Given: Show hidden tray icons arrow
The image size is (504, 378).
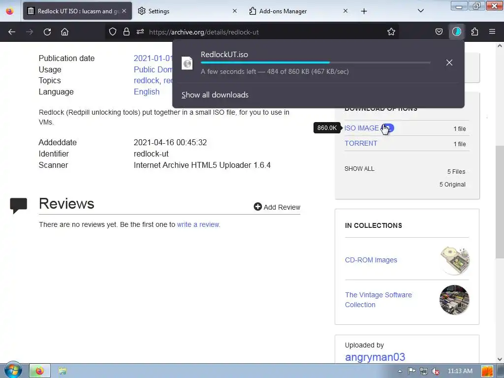Looking at the screenshot, I should point(400,371).
